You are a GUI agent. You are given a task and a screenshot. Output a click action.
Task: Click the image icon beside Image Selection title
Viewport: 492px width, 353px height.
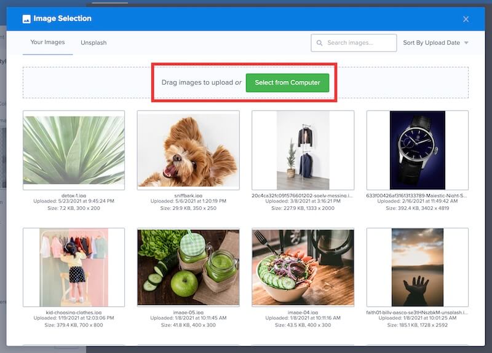[26, 19]
